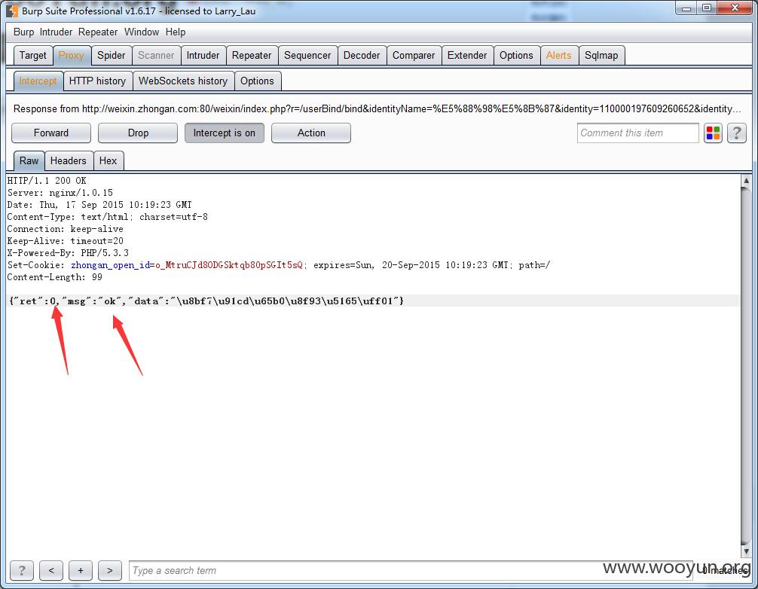Viewport: 758px width, 589px height.
Task: Minimize the Burp Suite window
Action: click(x=686, y=8)
